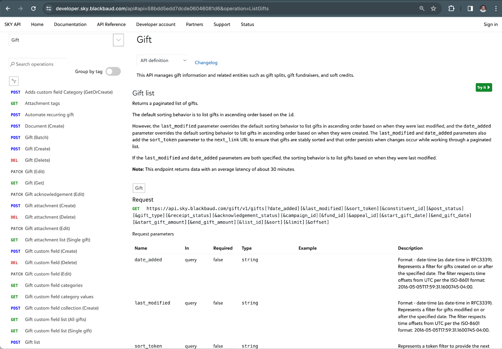Image resolution: width=502 pixels, height=349 pixels.
Task: Expand the Gift API selector dropdown arrow
Action: (x=118, y=40)
